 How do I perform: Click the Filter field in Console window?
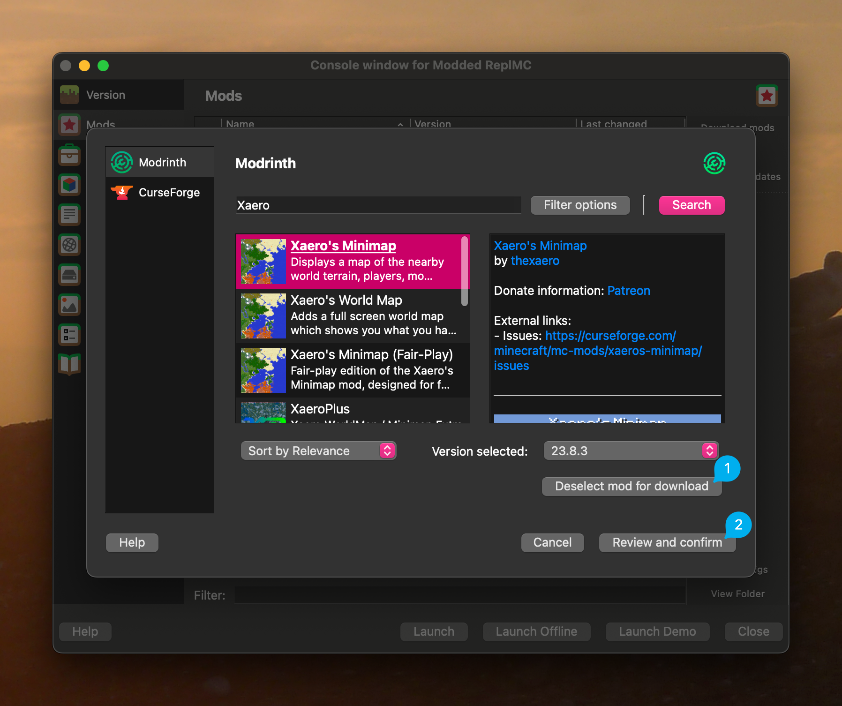pyautogui.click(x=459, y=595)
